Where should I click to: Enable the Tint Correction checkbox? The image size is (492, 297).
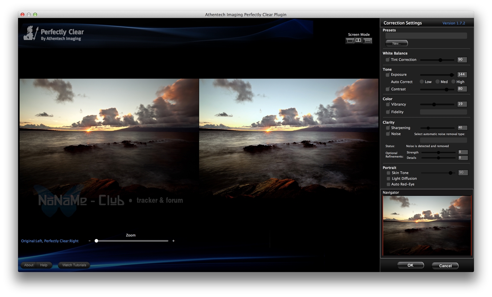click(388, 60)
